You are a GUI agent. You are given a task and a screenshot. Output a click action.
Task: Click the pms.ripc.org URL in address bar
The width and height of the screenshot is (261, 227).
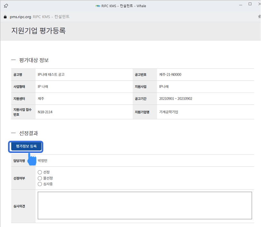point(20,17)
